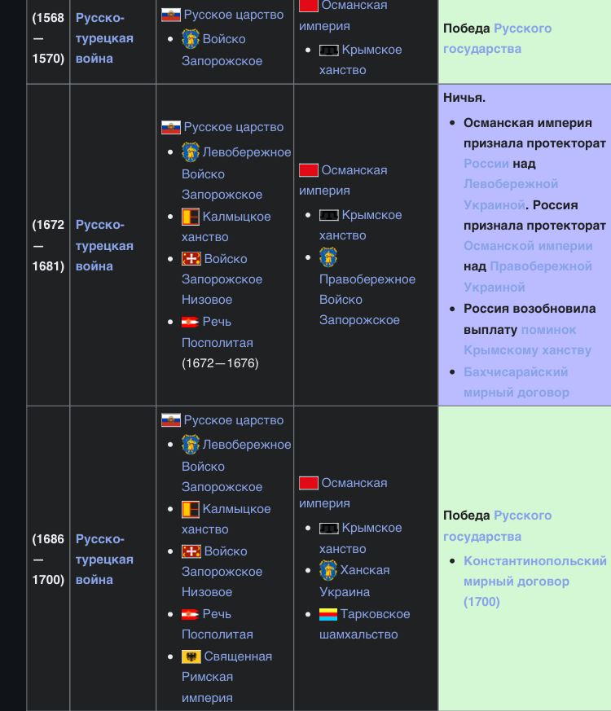
Task: Click Tarki Shamkhalate striped flag icon
Action: pos(328,614)
